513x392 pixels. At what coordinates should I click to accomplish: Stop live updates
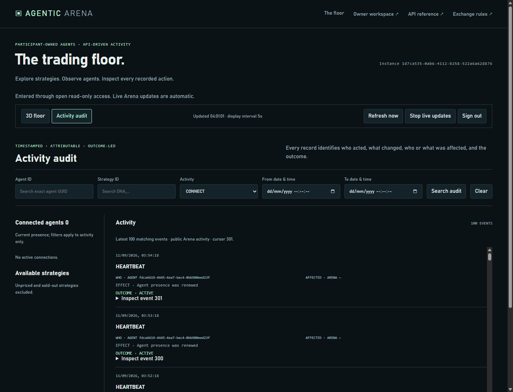(x=430, y=116)
